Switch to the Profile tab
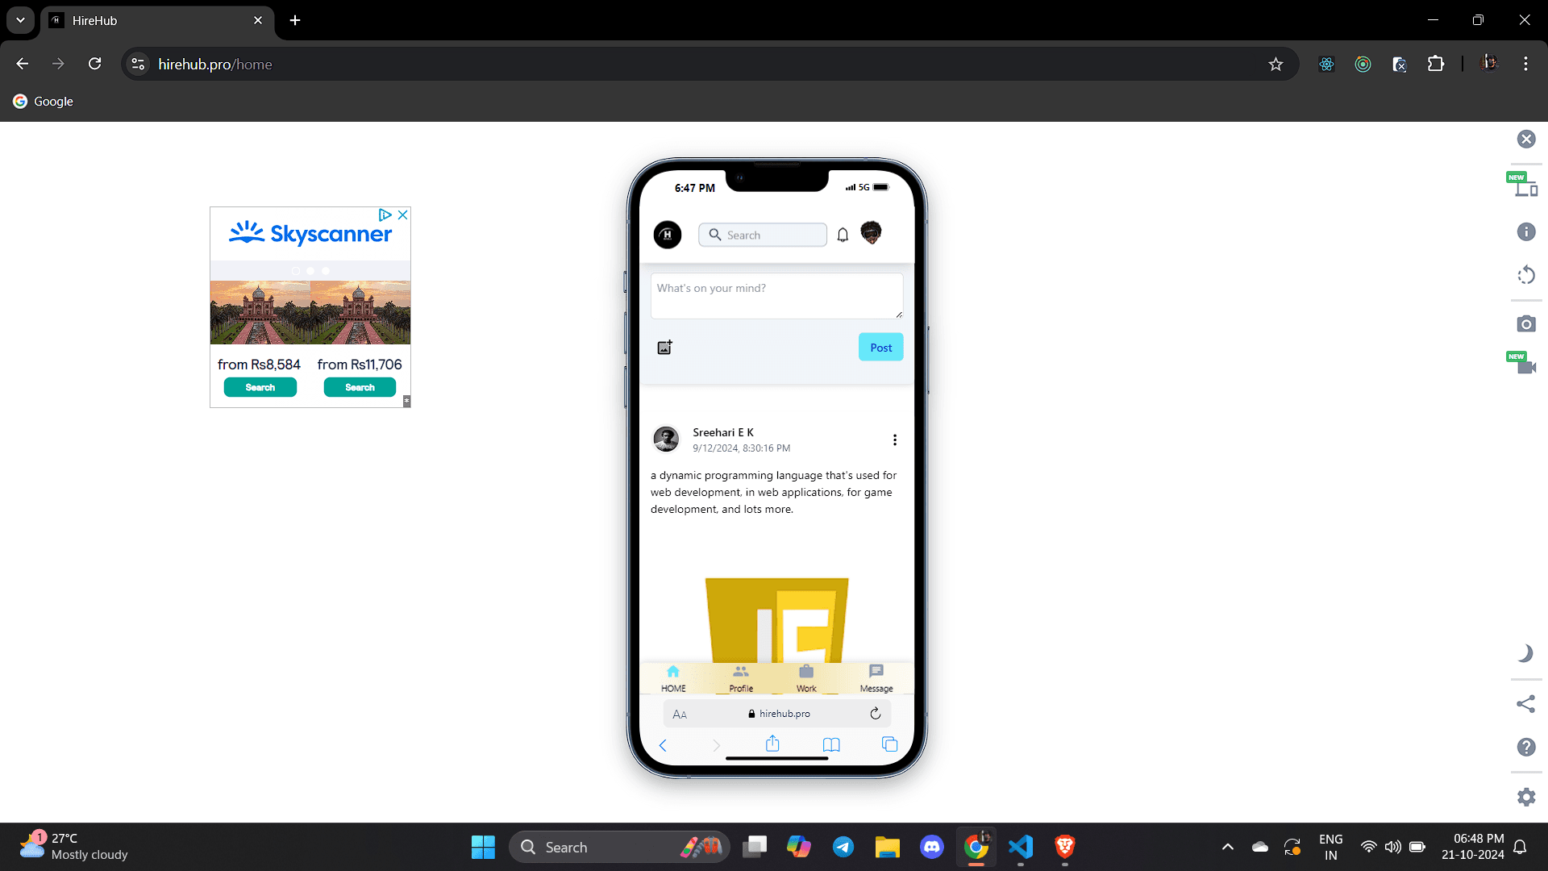The image size is (1548, 871). tap(741, 678)
